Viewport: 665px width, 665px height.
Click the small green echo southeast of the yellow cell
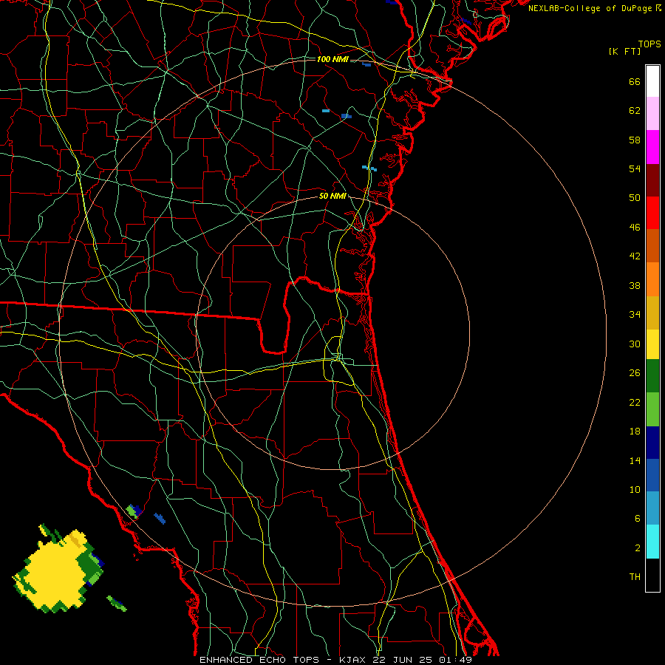pos(116,603)
